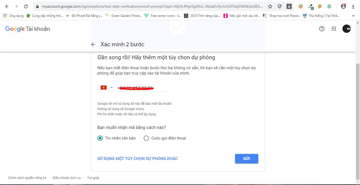
Task: Open the Ứng dụng apps shortcut
Action: point(13,16)
